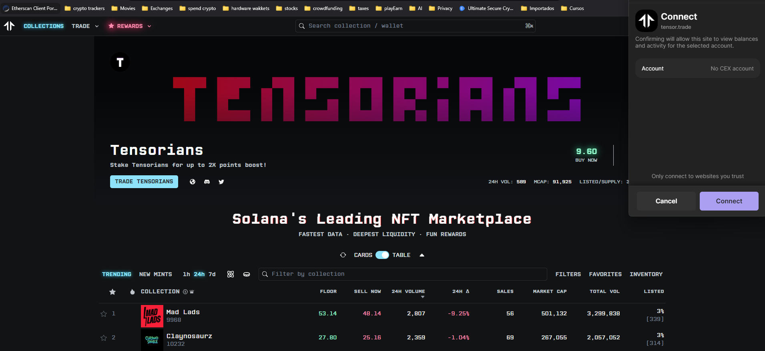This screenshot has height=351, width=765.
Task: Click the star icon beside Rewards
Action: 111,26
